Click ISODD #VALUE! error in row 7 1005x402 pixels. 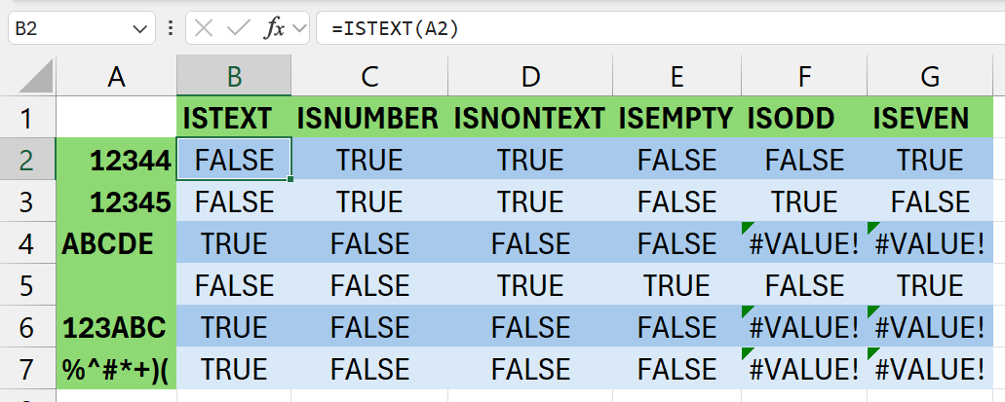(804, 369)
